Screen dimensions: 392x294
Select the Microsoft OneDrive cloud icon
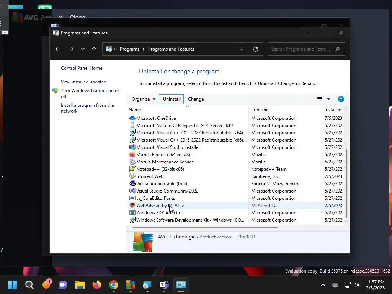tap(132, 118)
